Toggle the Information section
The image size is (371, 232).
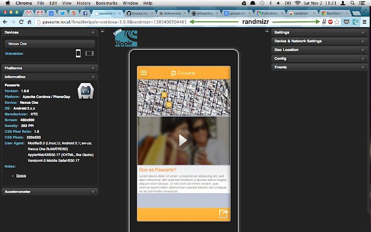click(x=50, y=77)
